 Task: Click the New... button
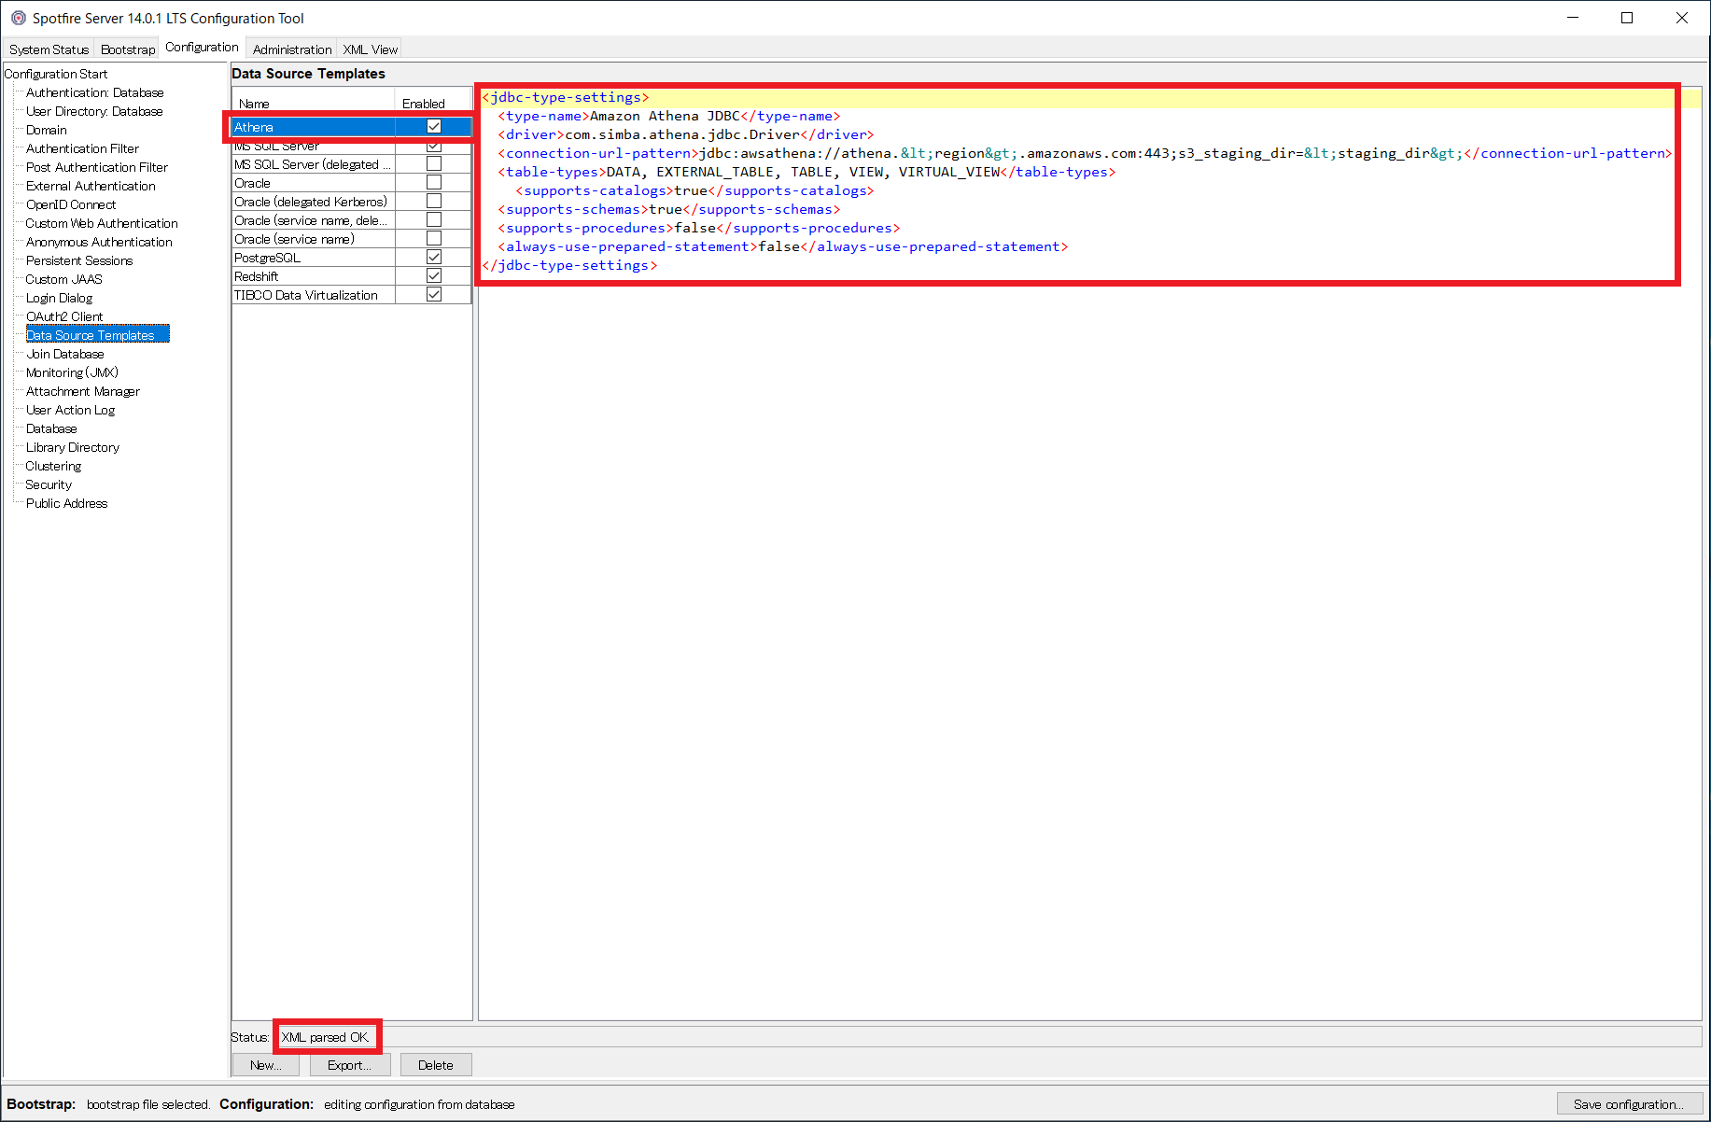265,1065
